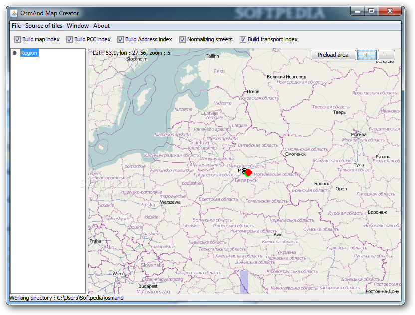Click the Смоленск label on the map
This screenshot has height=315, width=415.
(295, 154)
